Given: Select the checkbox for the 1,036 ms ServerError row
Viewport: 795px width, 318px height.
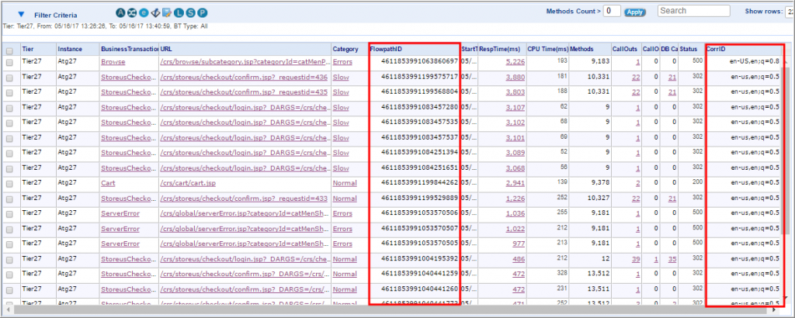Looking at the screenshot, I should pos(9,215).
